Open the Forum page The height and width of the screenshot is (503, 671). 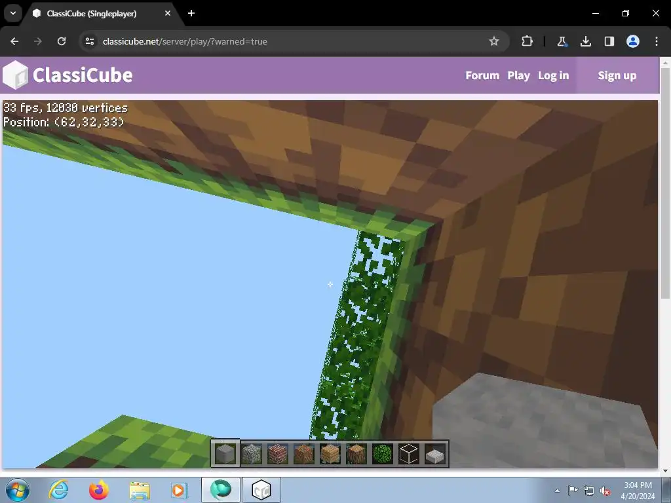[x=482, y=75]
